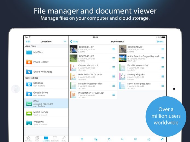Tap Select in the Documents header
Image resolution: width=190 pixels, height=142 pixels.
coord(160,42)
